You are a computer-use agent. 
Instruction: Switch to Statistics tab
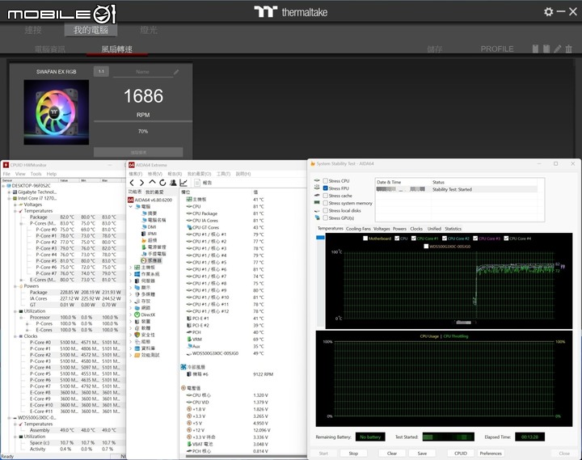pyautogui.click(x=453, y=229)
